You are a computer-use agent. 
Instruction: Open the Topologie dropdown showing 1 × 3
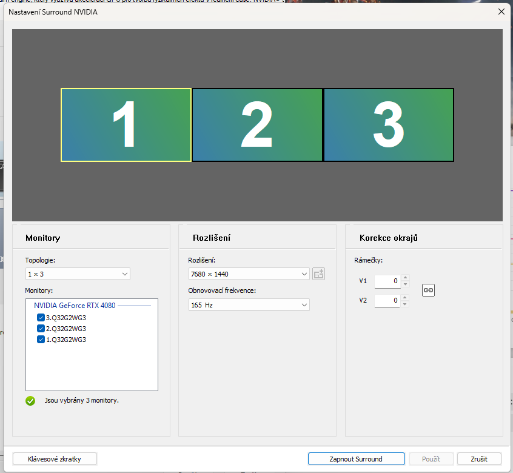78,274
